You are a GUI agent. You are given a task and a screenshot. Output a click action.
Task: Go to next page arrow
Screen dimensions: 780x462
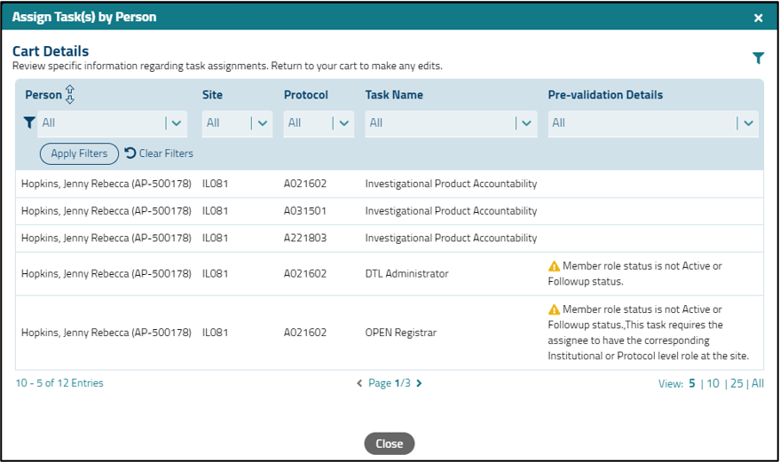coord(419,383)
